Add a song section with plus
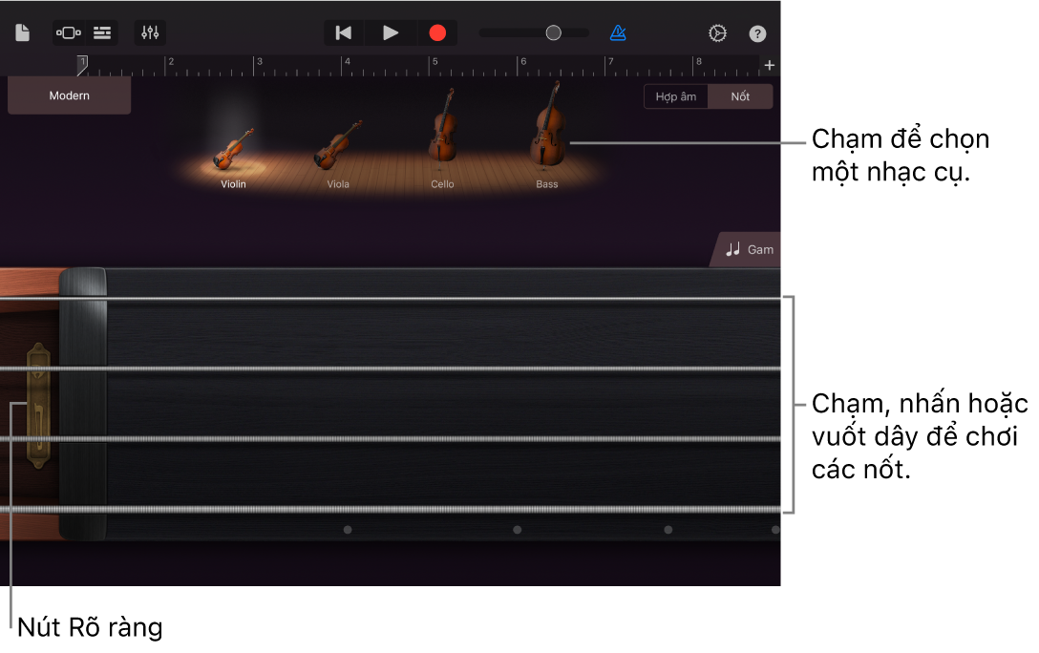The width and height of the screenshot is (1039, 653). (770, 65)
